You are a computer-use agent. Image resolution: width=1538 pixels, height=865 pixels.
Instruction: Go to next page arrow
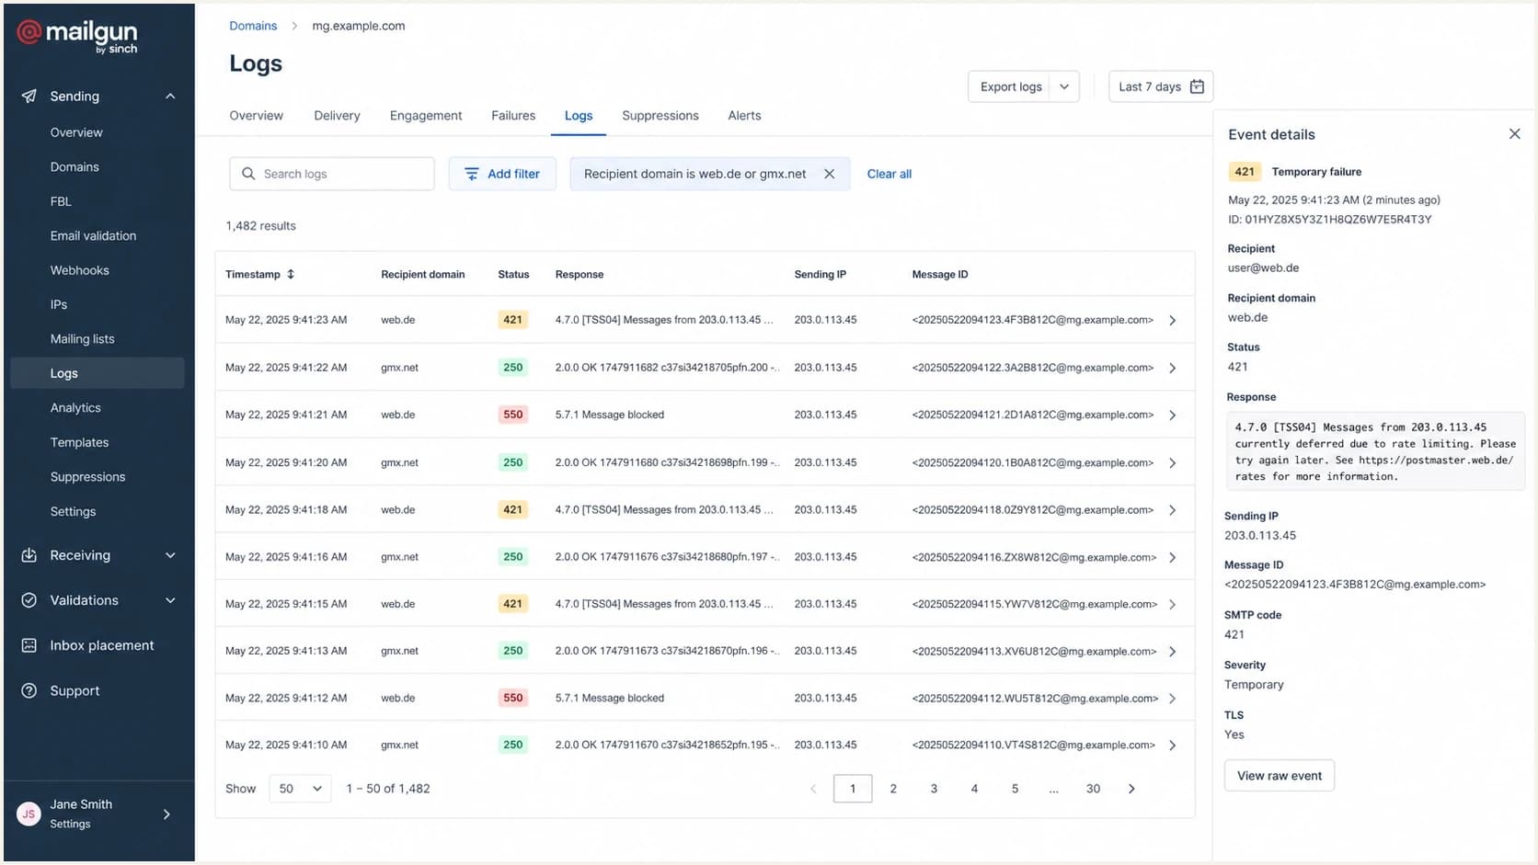coord(1131,789)
